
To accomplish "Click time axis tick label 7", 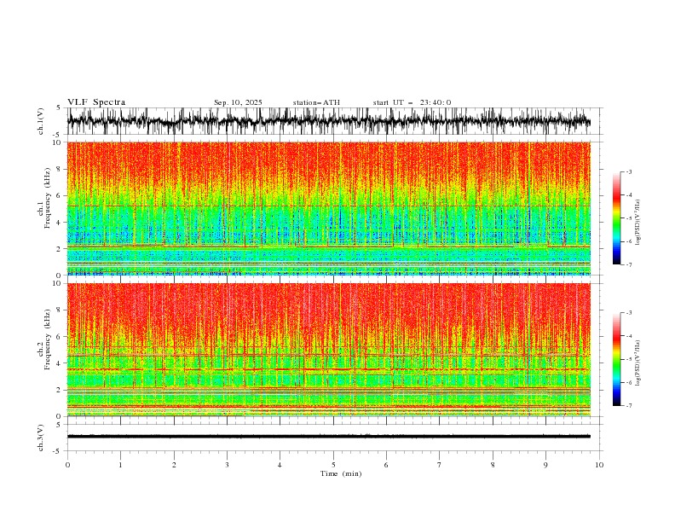I will click(x=440, y=465).
